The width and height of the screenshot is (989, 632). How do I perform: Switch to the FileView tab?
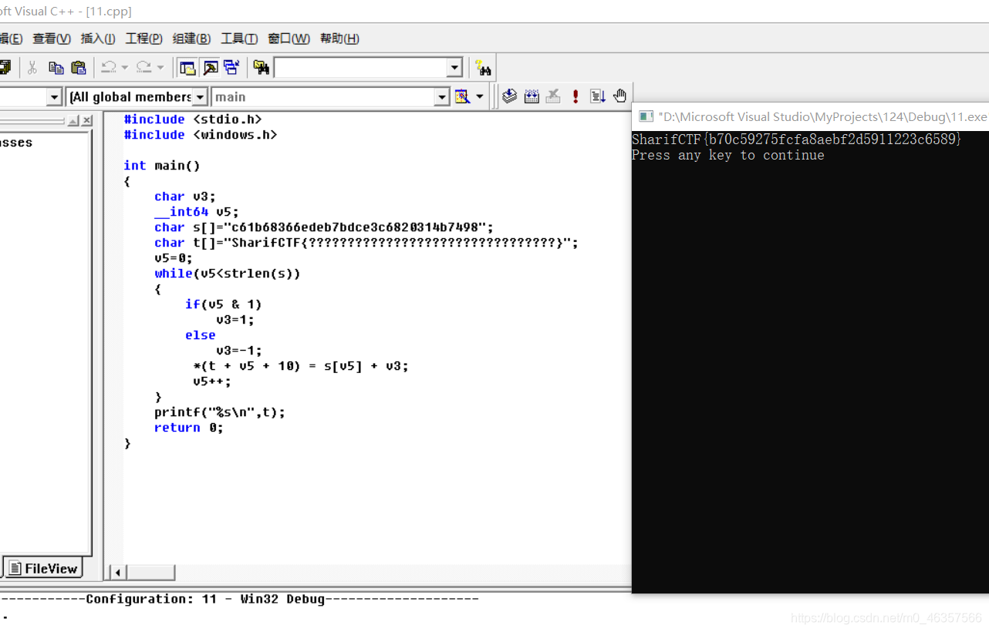(x=43, y=569)
